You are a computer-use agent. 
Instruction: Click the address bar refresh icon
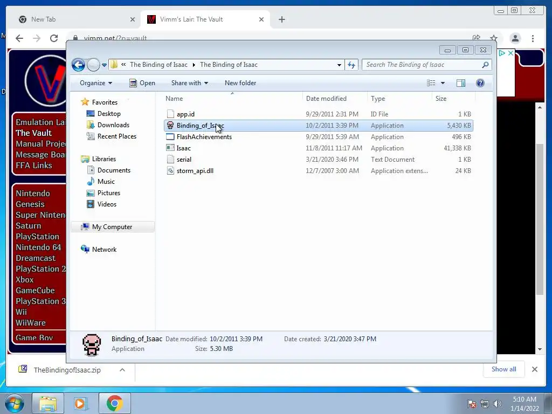tap(351, 65)
